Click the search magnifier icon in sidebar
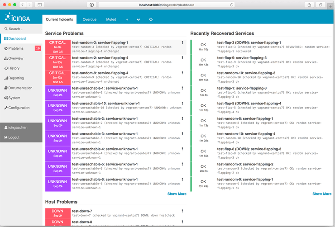335x227 pixels. (x=6, y=29)
